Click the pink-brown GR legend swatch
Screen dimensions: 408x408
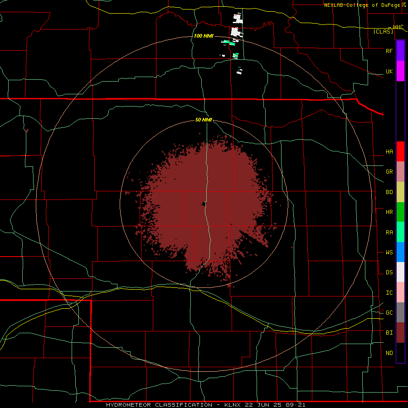pos(400,172)
